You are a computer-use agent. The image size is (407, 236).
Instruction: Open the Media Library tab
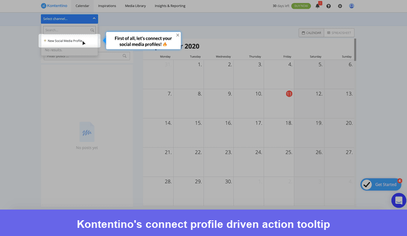coord(135,6)
